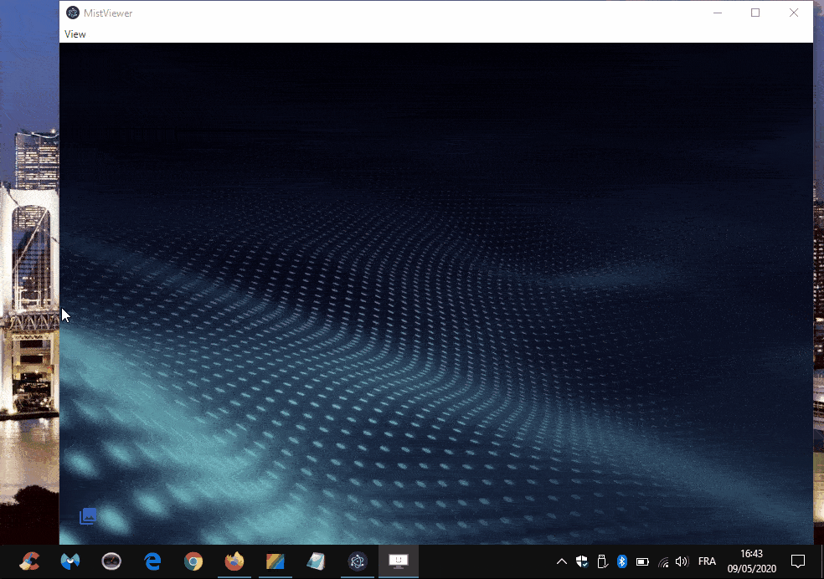Click the MistViewer app logo in title bar
The height and width of the screenshot is (579, 824).
[x=73, y=13]
